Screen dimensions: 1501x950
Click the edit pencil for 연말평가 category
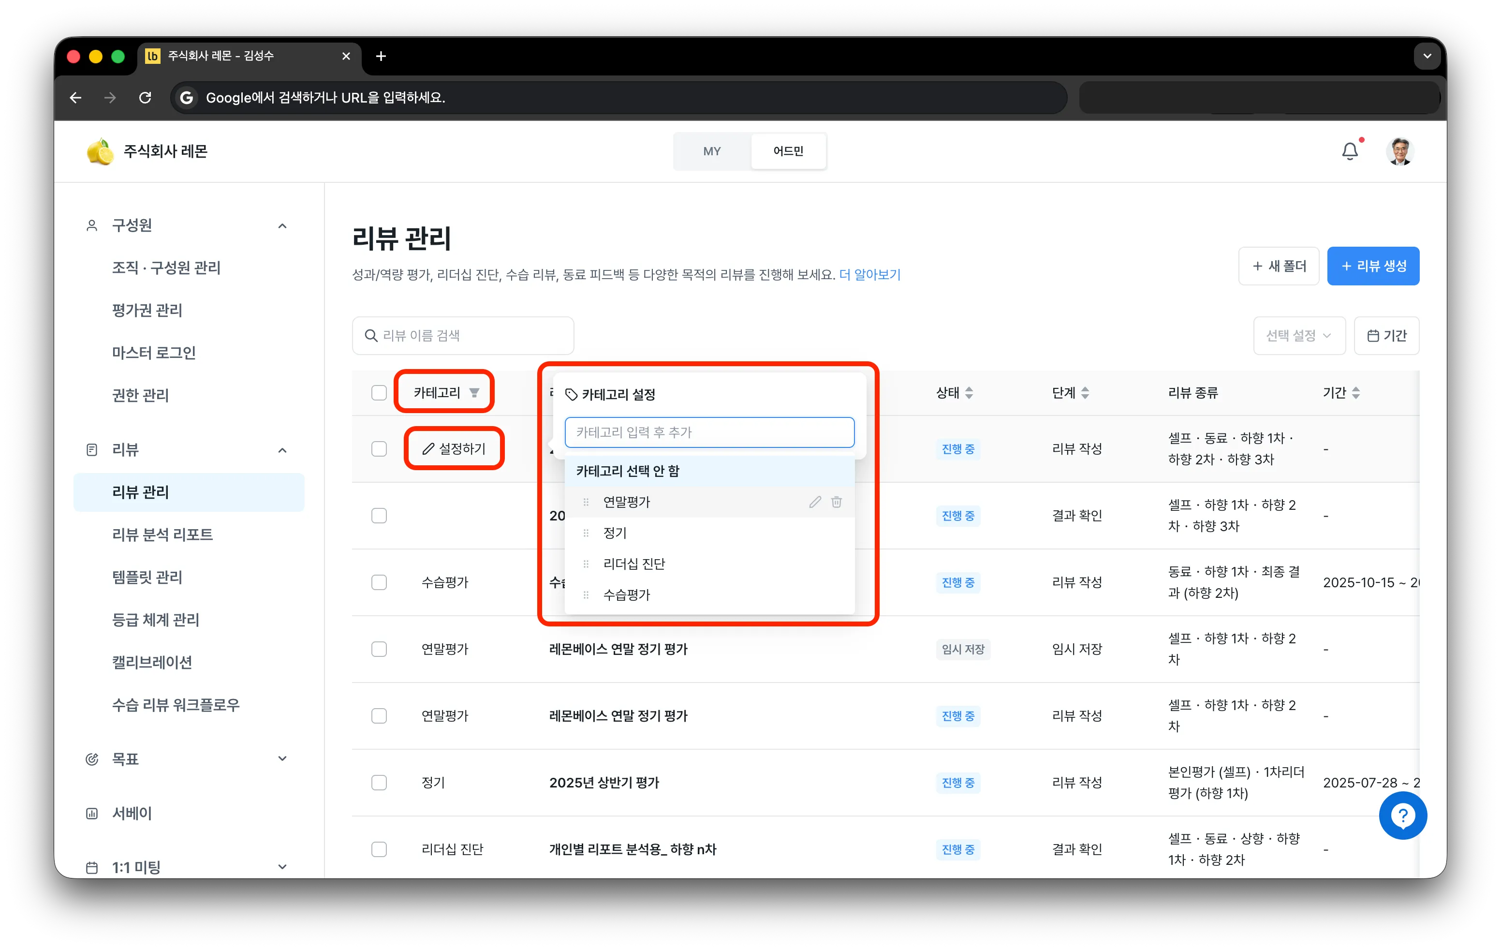815,502
